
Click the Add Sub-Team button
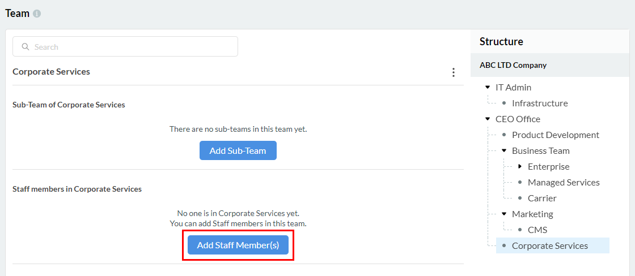pos(238,150)
